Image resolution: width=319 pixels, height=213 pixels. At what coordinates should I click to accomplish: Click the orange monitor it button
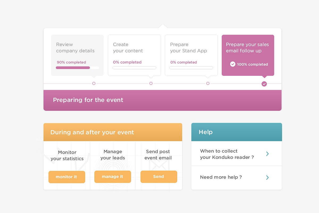tap(67, 177)
